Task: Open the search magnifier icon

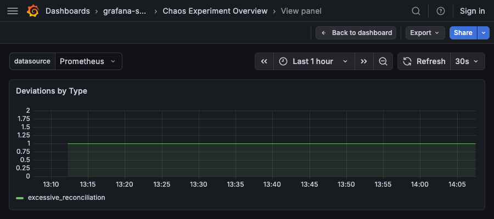Action: tap(416, 11)
